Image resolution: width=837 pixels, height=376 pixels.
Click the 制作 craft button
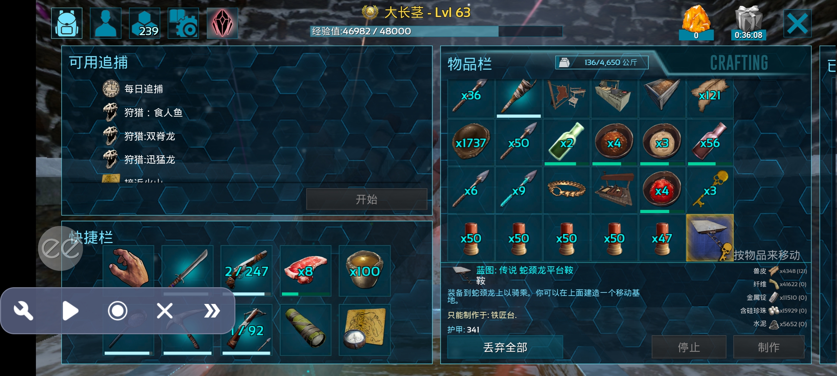coord(769,347)
